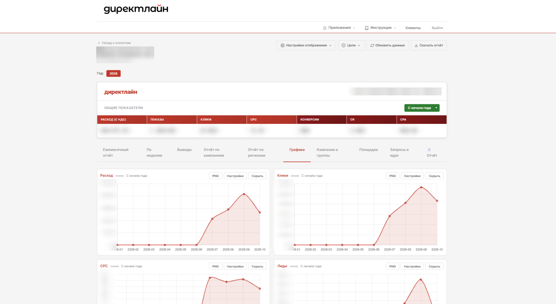Switch to the Кампании и группы tab

click(x=327, y=152)
